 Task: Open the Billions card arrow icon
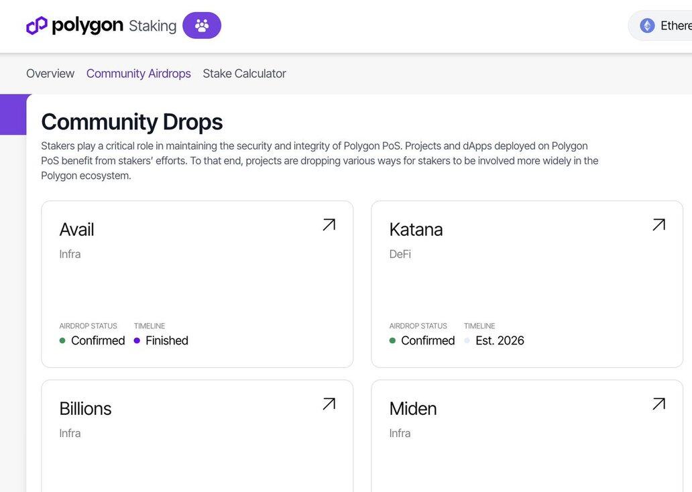(329, 404)
